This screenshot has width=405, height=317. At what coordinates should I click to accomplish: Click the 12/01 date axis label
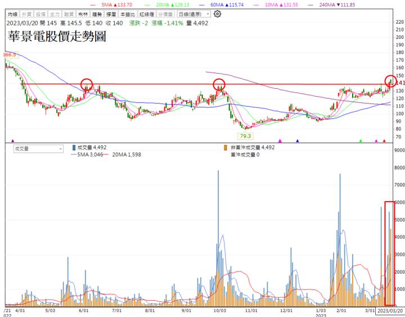[286, 310]
